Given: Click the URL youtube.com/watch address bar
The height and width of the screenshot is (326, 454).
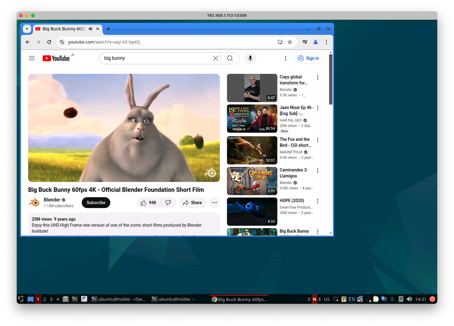Looking at the screenshot, I should coord(104,42).
